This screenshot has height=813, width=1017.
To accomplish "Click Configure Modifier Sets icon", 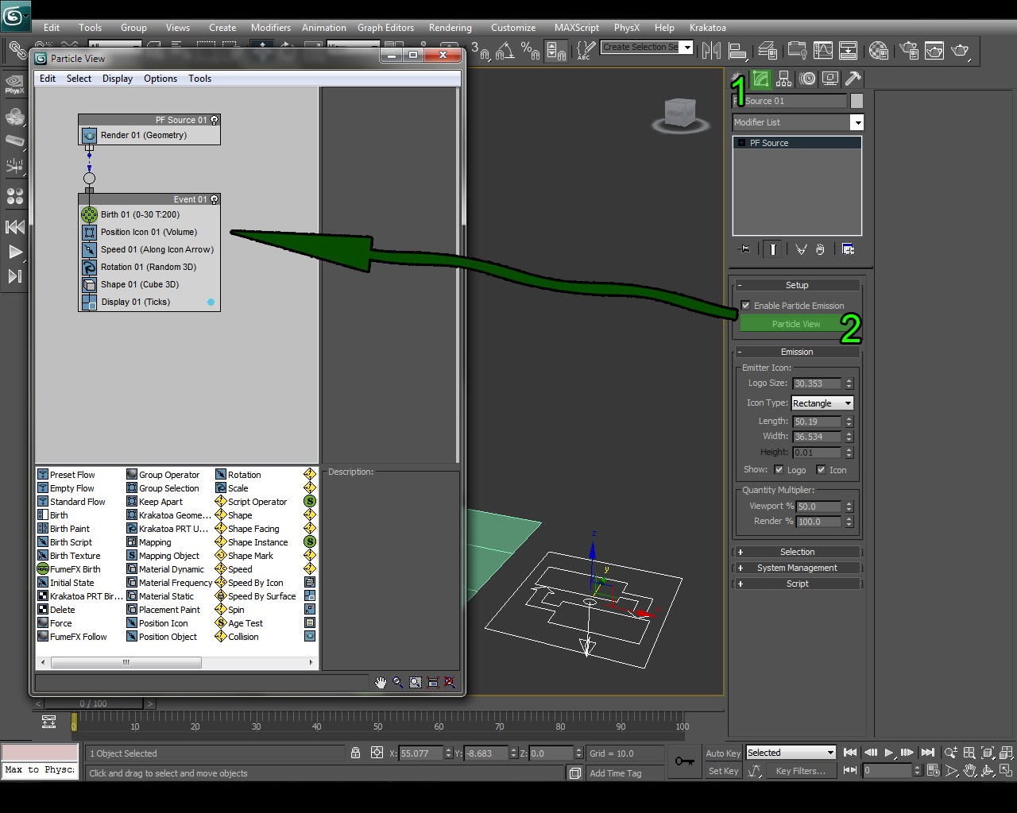I will click(848, 249).
